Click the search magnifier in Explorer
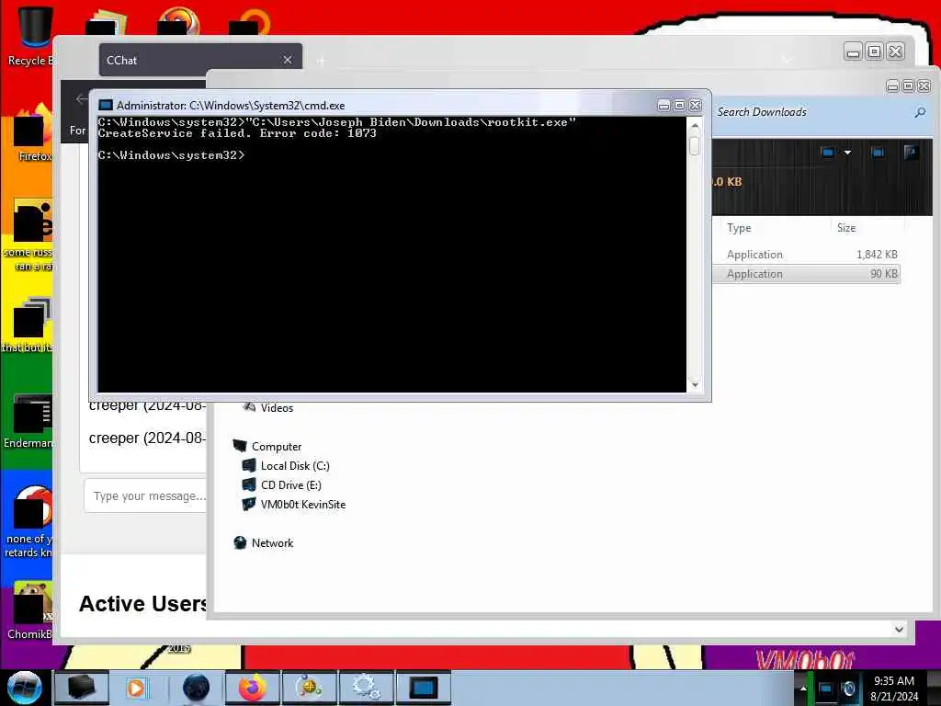Screen dimensions: 941x706 (x=920, y=112)
